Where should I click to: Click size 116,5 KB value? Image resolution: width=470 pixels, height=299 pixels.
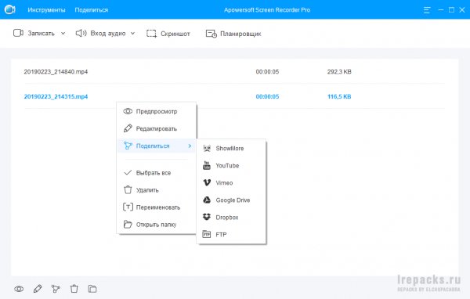point(339,96)
